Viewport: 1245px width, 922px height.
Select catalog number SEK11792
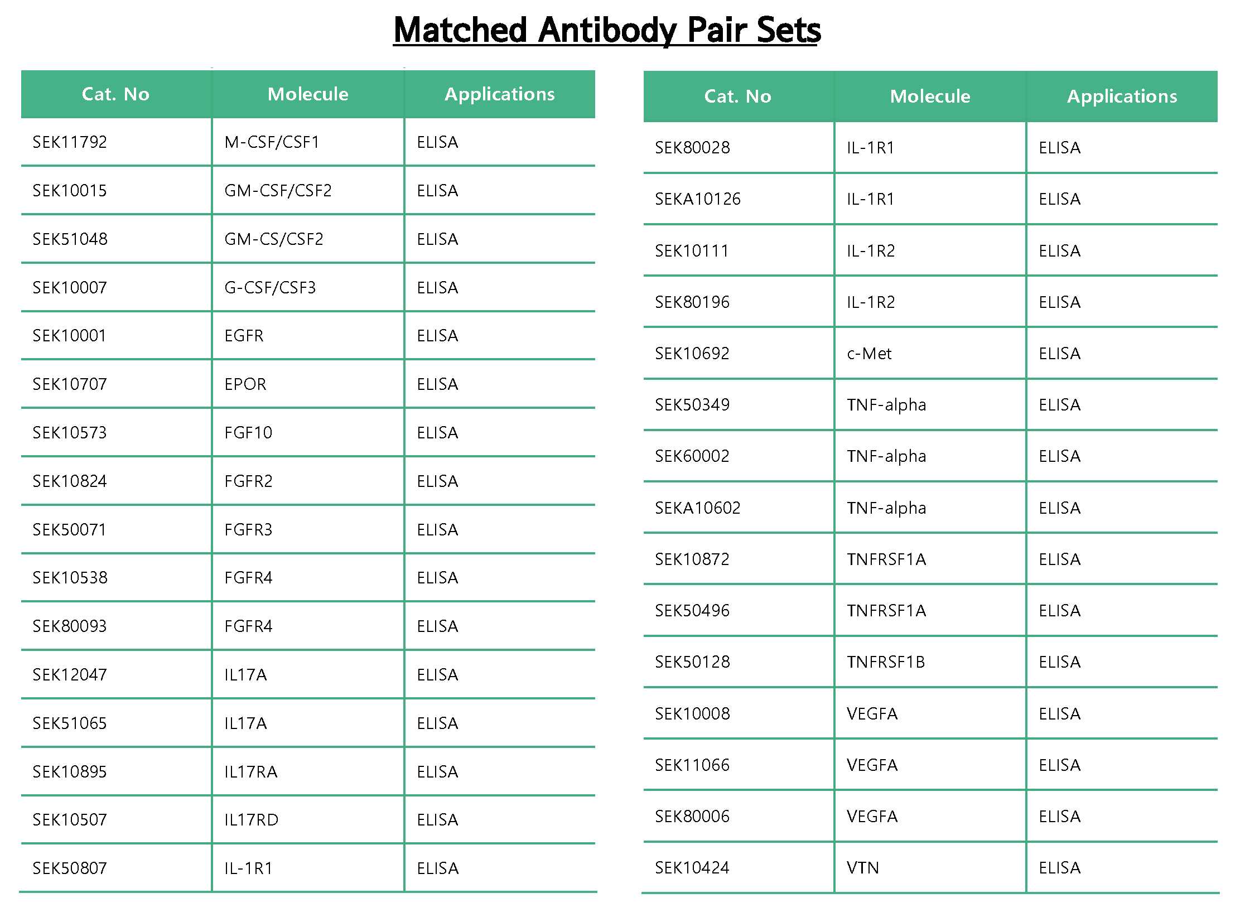coord(70,142)
